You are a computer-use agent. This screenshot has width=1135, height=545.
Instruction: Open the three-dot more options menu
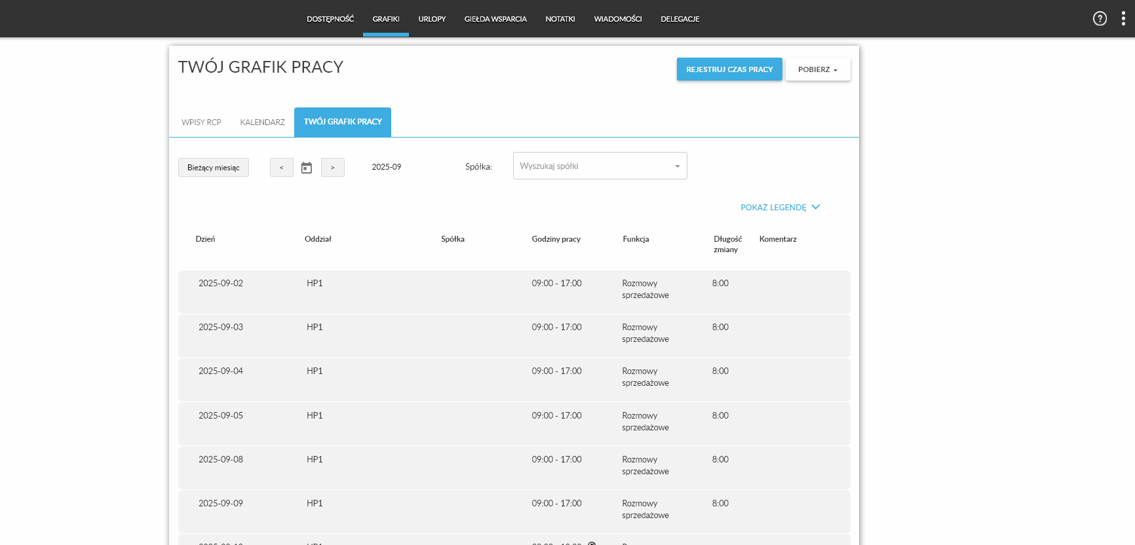point(1123,18)
